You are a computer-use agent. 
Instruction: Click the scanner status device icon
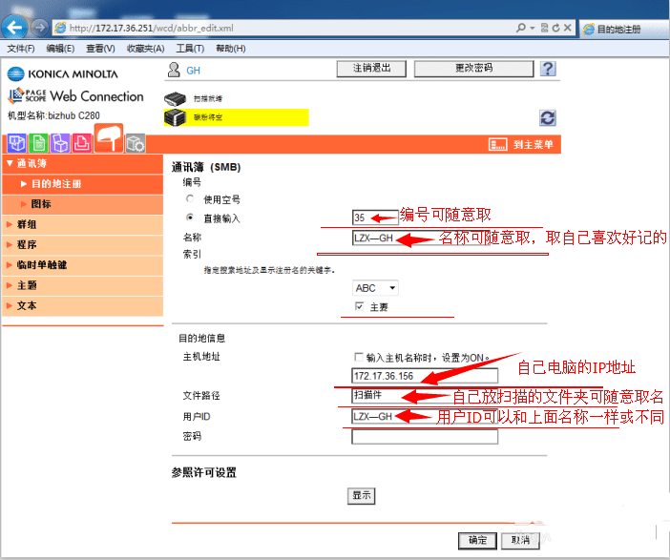(x=176, y=98)
